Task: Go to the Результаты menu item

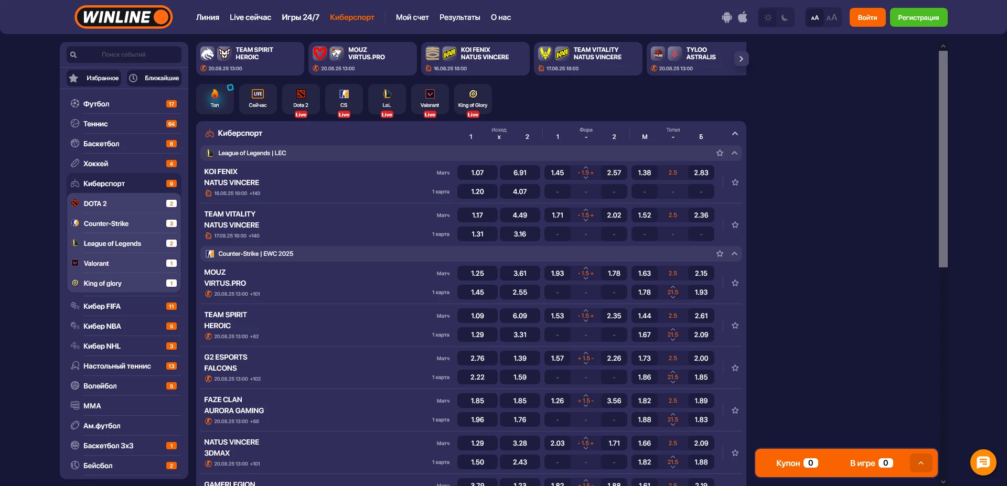Action: pos(459,17)
